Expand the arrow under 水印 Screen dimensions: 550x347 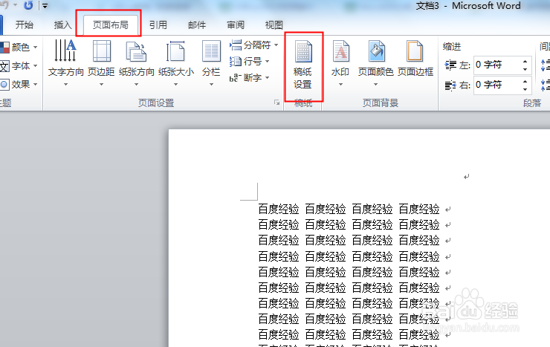pos(340,84)
